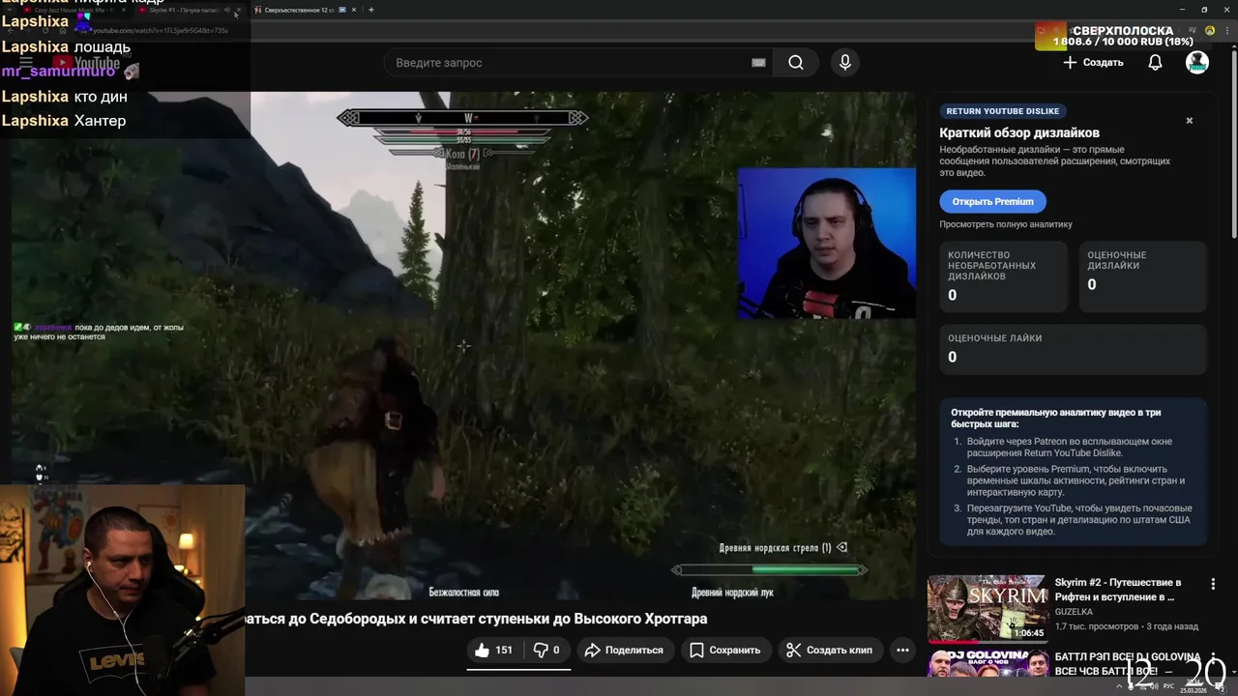This screenshot has height=696, width=1238.
Task: Close the Skyrim #1 browser tab
Action: click(238, 10)
